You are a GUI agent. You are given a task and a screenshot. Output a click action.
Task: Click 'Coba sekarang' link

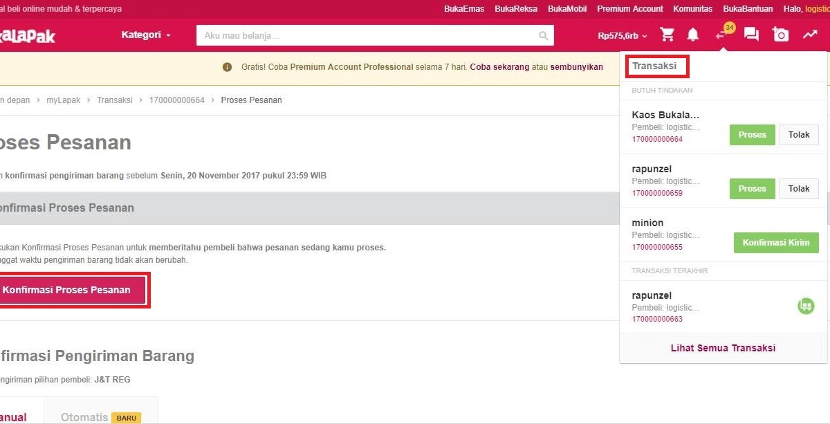click(499, 67)
